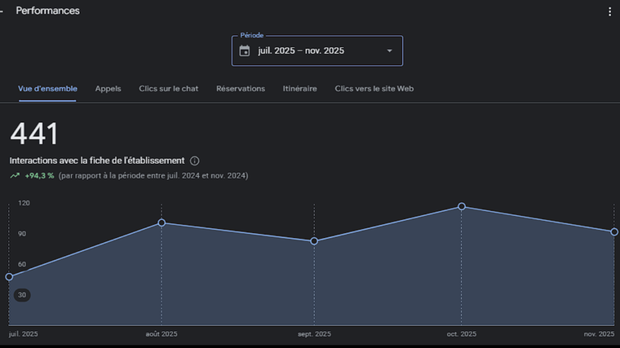
Task: Select the août 2025 data point on chart
Action: 162,222
